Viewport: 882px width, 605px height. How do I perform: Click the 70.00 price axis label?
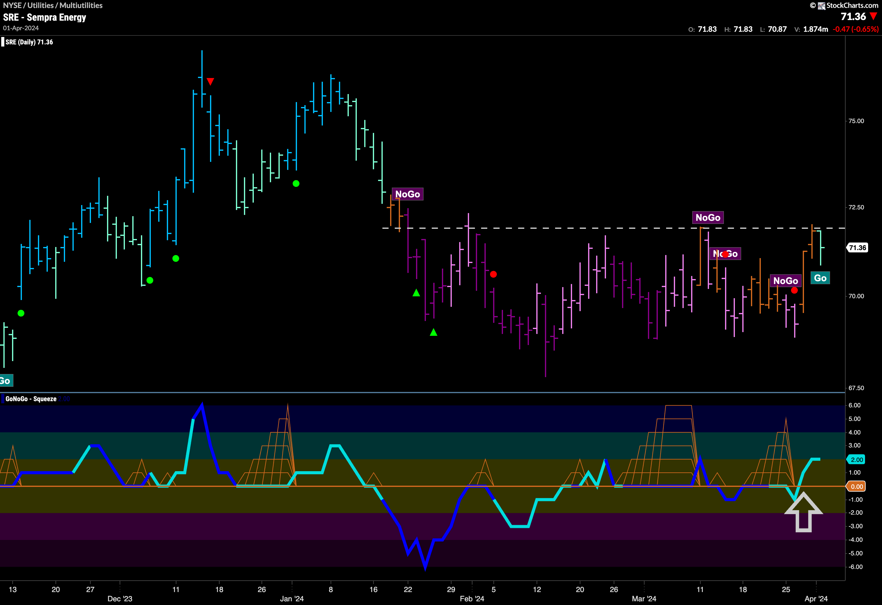click(856, 296)
